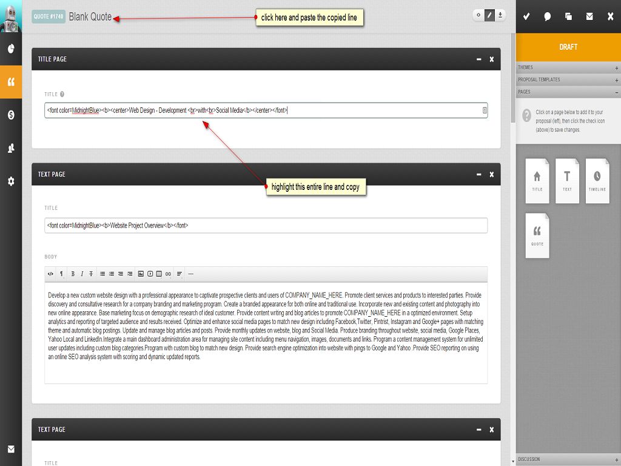Collapse the Pages panel
This screenshot has height=466, width=621.
point(568,92)
